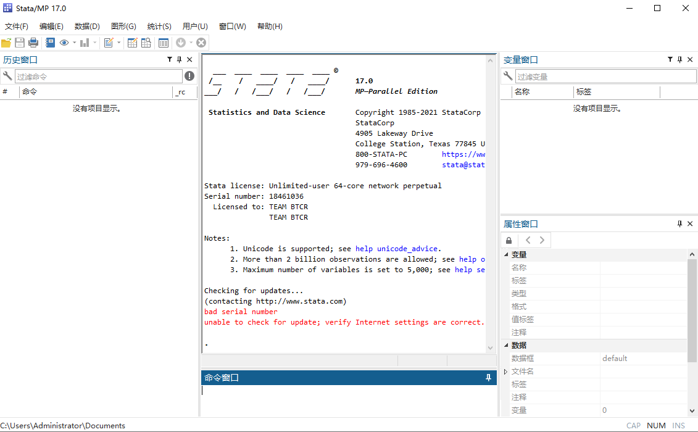Open the 图形(G) menu
This screenshot has height=432, width=698.
point(123,27)
